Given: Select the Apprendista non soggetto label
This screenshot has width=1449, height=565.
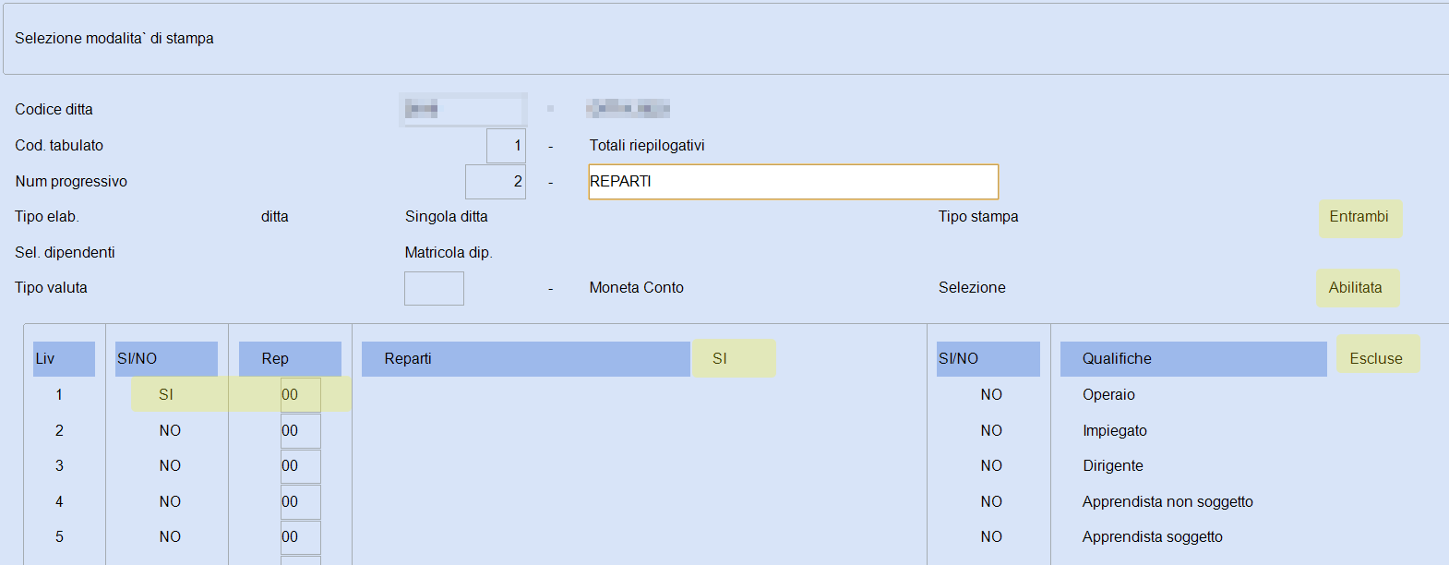Looking at the screenshot, I should [1168, 501].
